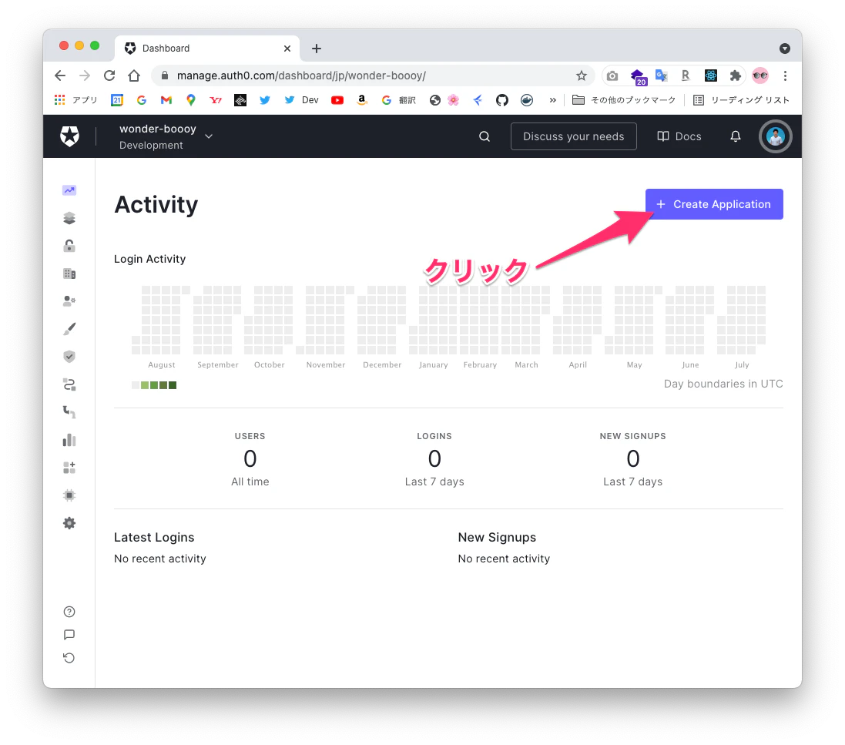Open the Applications stack icon in sidebar
845x745 pixels.
[x=69, y=218]
